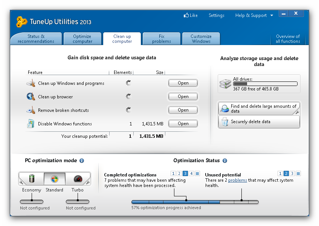The width and height of the screenshot is (319, 226).
Task: Click the Clean up Windows and programs icon
Action: 31,83
